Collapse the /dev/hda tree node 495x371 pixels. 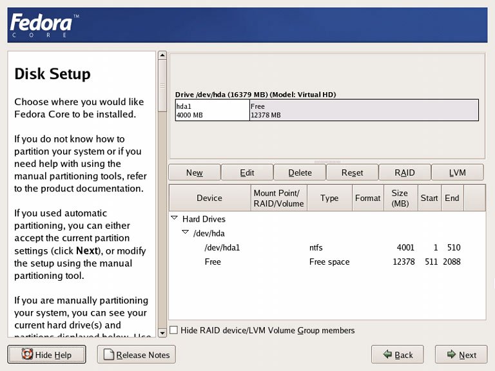pos(185,233)
